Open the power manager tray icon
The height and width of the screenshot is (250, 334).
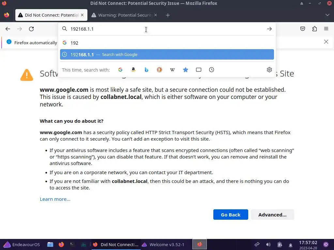[x=280, y=244]
